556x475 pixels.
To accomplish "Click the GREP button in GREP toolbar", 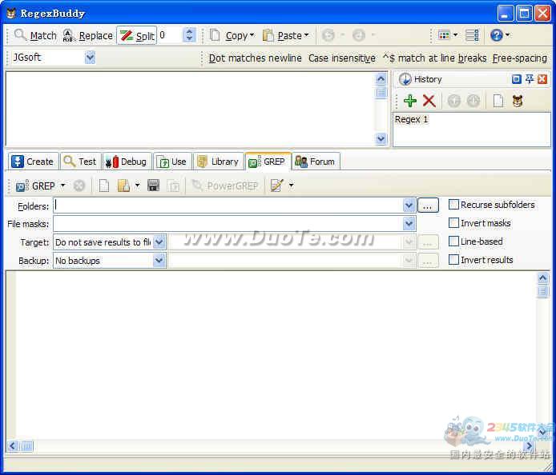I will pyautogui.click(x=35, y=186).
